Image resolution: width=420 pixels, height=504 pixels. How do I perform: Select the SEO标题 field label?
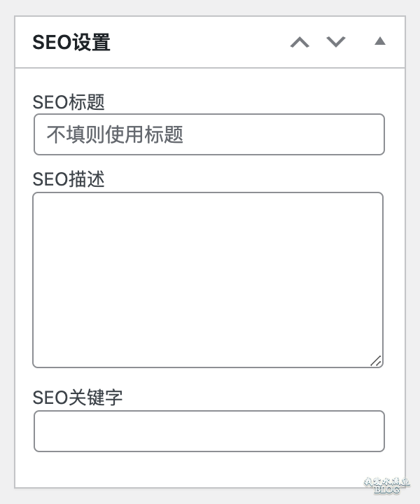click(69, 102)
